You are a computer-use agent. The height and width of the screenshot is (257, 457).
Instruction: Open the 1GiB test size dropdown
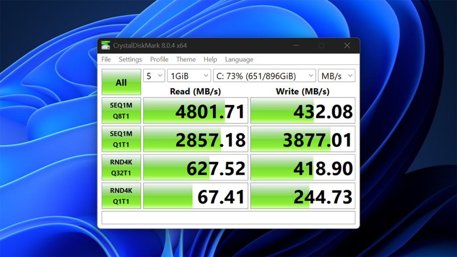point(189,75)
